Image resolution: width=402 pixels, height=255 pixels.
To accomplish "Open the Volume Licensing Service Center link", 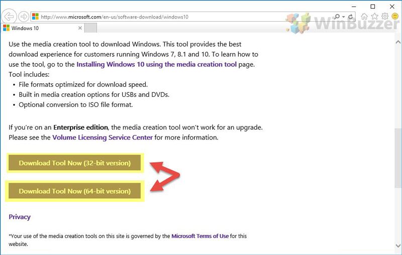I will coord(103,138).
